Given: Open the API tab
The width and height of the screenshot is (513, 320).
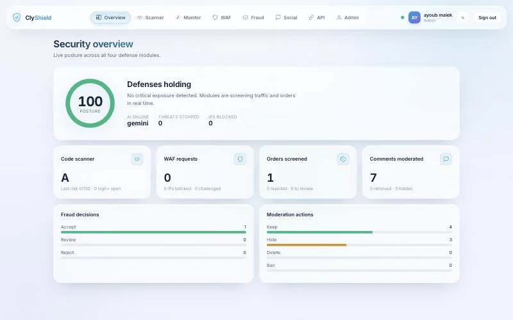Looking at the screenshot, I should pyautogui.click(x=317, y=18).
